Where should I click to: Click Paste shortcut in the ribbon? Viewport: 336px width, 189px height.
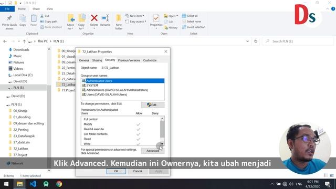[x=51, y=27]
